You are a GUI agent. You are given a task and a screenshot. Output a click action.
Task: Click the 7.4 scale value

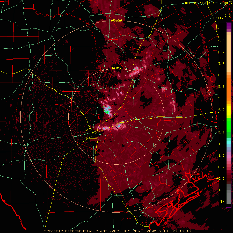(221, 64)
